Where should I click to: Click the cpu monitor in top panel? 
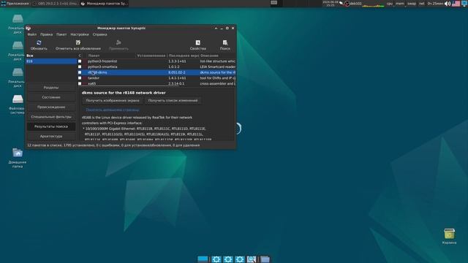tap(390, 4)
